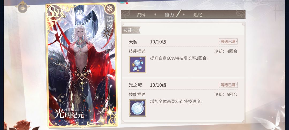Open the character card illustration
The height and width of the screenshot is (130, 289).
pos(81,66)
